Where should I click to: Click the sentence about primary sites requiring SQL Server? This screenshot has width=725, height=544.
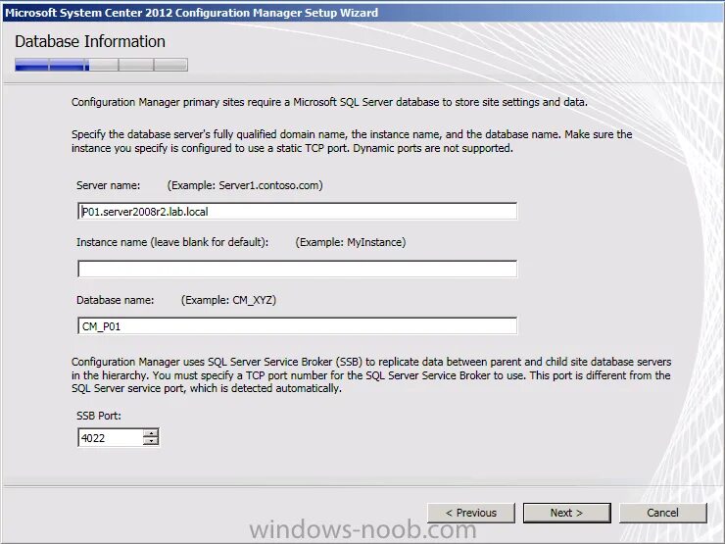[329, 102]
